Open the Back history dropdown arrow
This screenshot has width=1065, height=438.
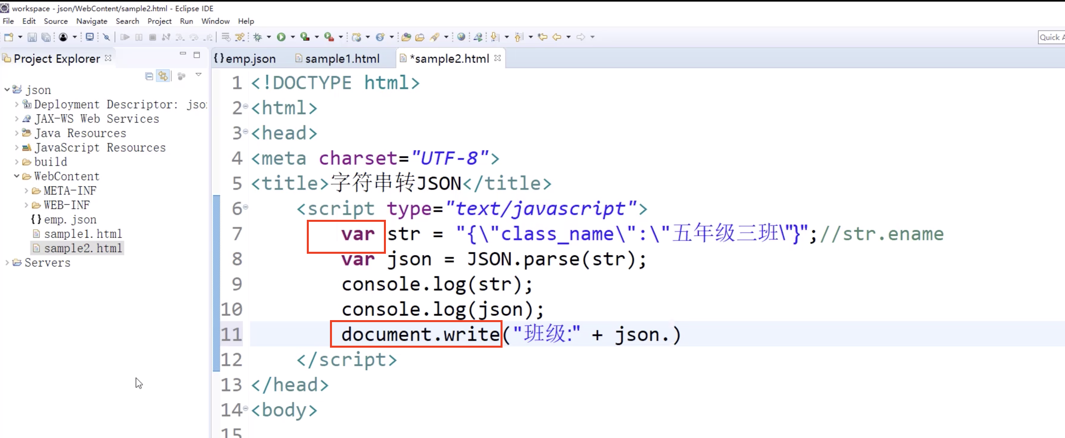point(568,37)
